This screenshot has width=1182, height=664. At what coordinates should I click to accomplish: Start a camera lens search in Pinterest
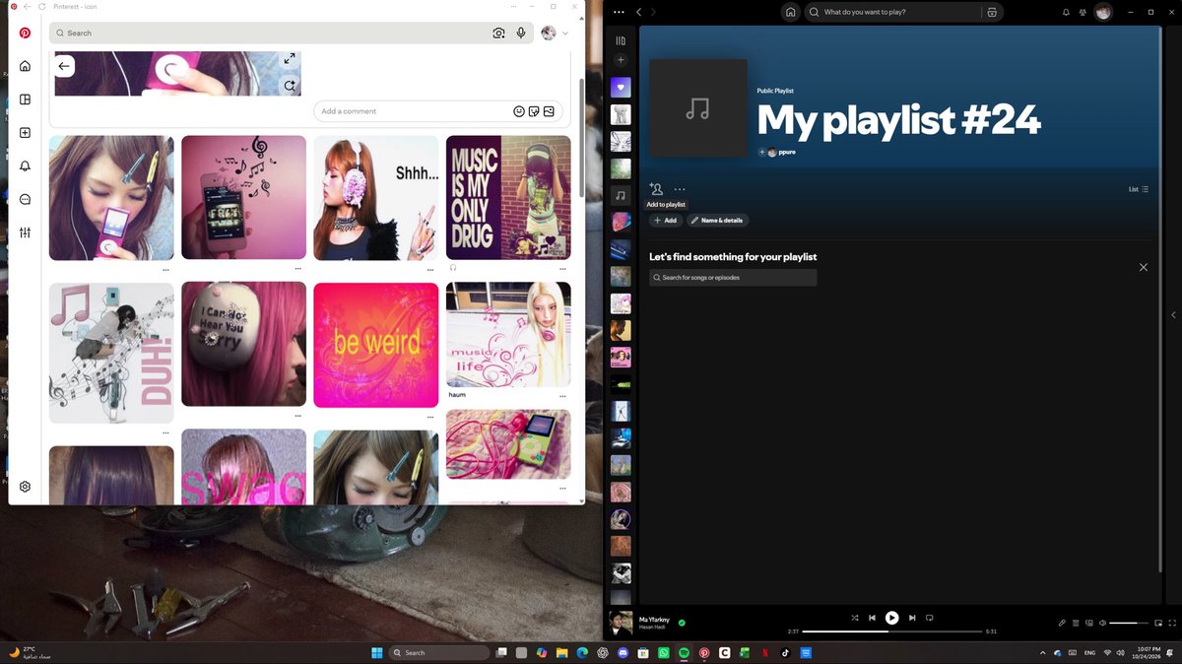click(x=498, y=33)
